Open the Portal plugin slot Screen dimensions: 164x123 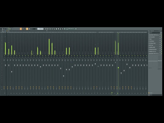[153, 39]
